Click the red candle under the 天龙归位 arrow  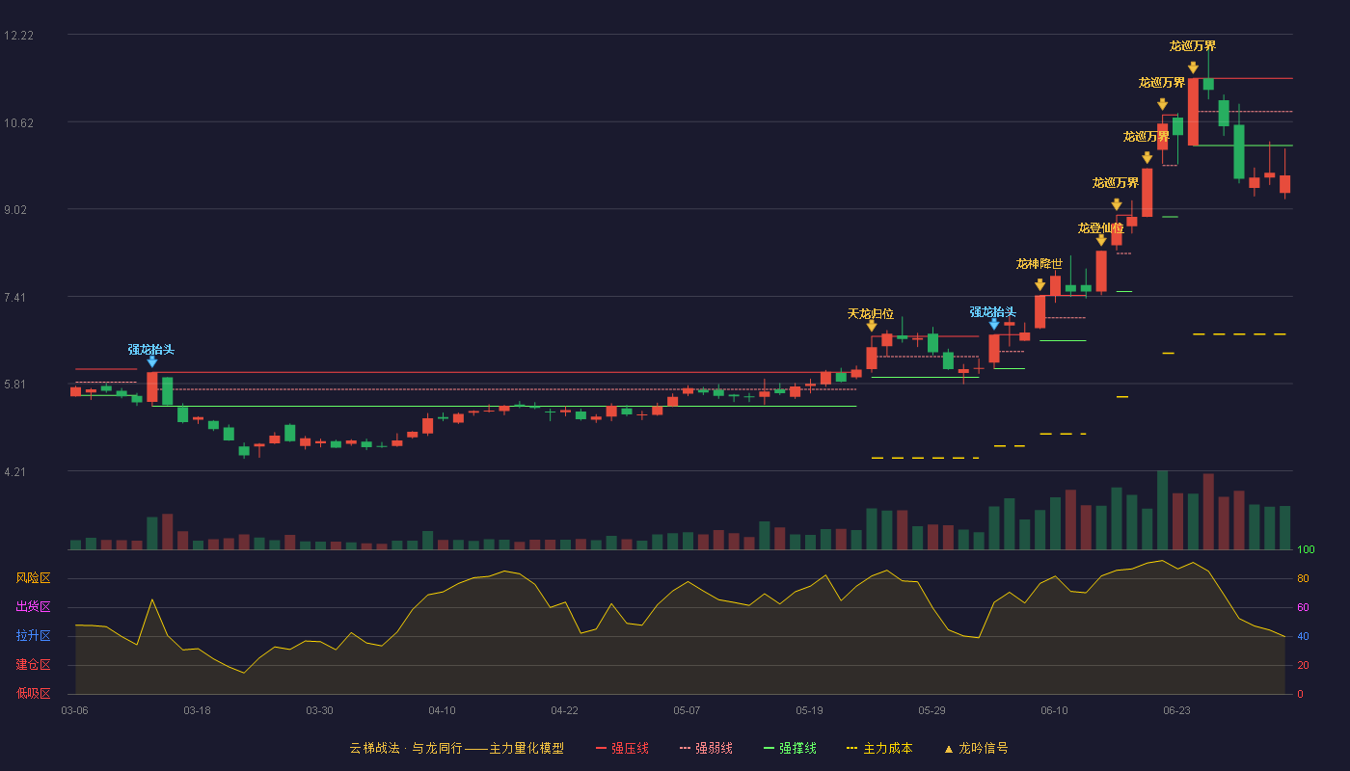pos(872,358)
